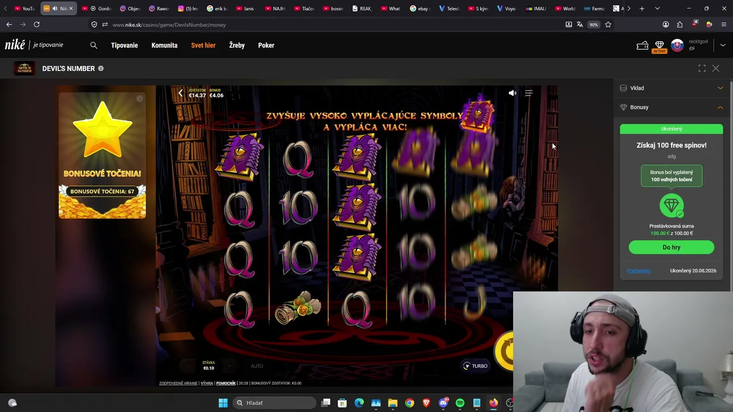Click the Devil's Number info icon
The image size is (733, 412).
tap(101, 69)
